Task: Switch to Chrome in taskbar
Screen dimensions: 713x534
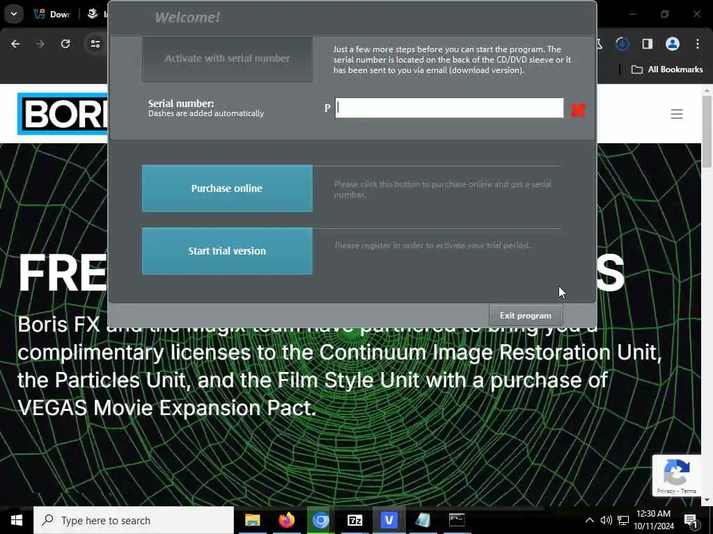Action: pyautogui.click(x=320, y=520)
